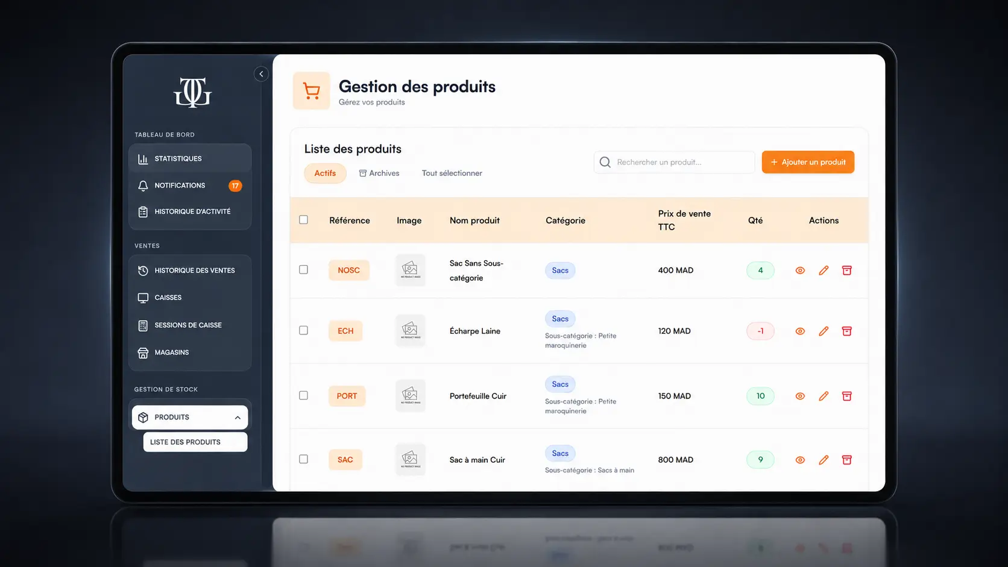The width and height of the screenshot is (1008, 567).
Task: Click the shopping cart icon beside the title
Action: pos(312,91)
